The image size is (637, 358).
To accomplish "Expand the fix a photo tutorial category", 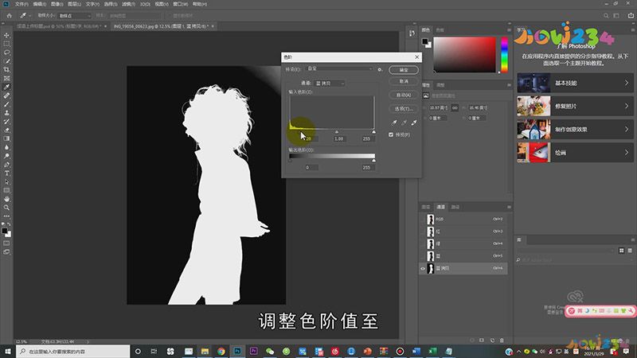I will (575, 106).
